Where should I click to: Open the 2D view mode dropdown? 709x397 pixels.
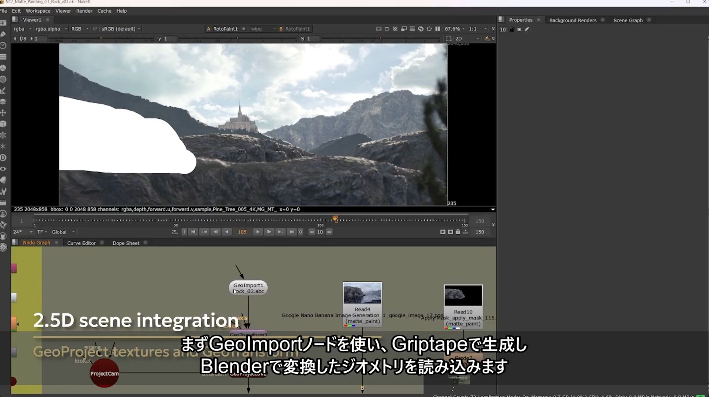click(x=467, y=39)
